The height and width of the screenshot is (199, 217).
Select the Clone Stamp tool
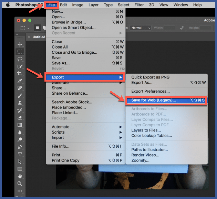[20, 103]
